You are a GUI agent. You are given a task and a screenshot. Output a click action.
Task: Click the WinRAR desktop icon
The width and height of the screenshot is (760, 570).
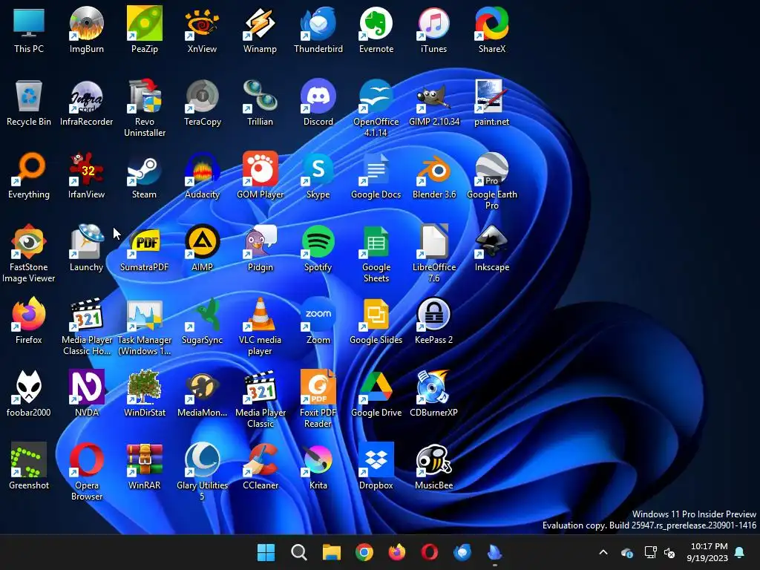[145, 459]
